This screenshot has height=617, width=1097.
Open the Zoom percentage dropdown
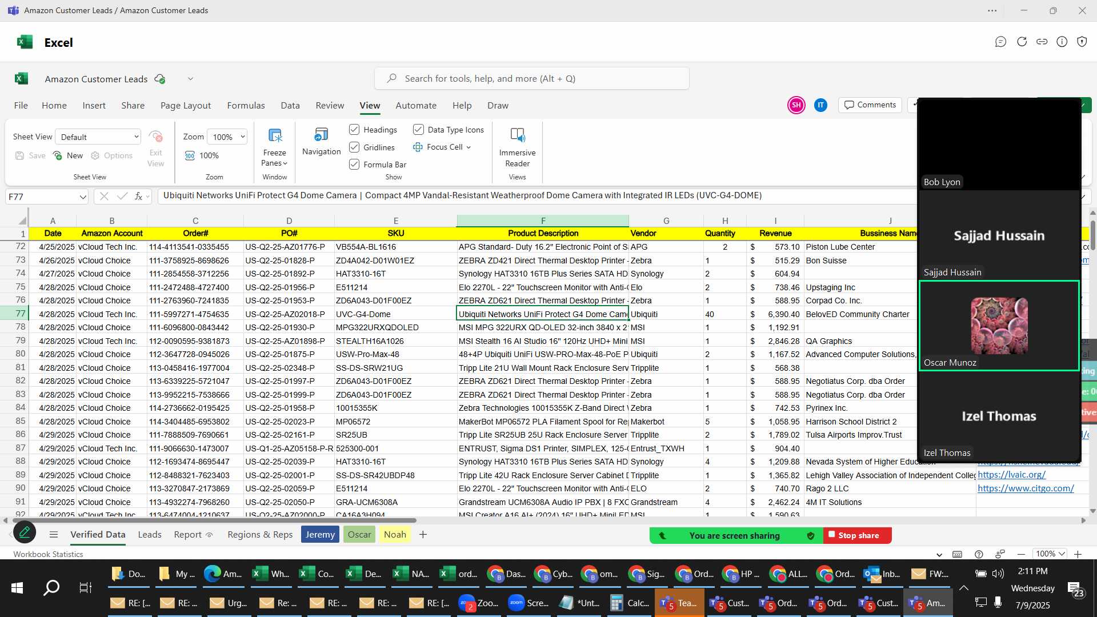tap(227, 137)
